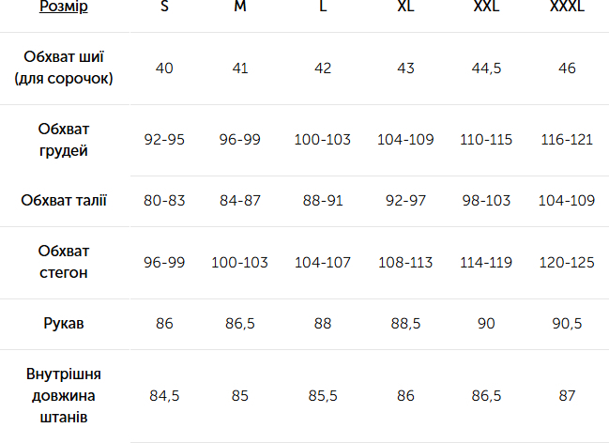609x443 pixels.
Task: Click chest value 116-121 for XXXL
Action: click(567, 140)
